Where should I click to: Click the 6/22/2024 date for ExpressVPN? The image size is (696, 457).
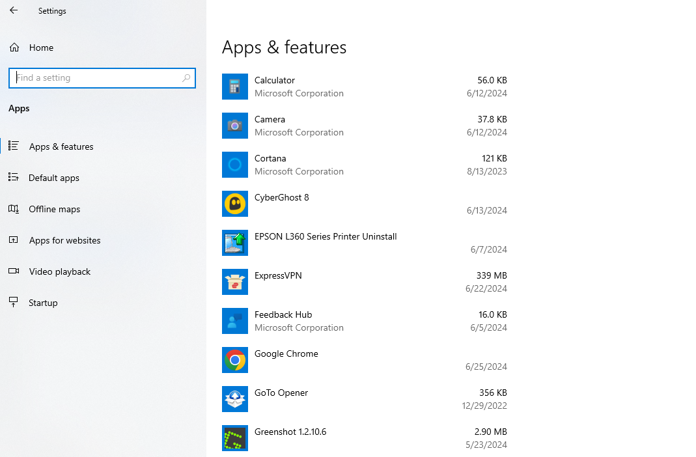tap(486, 288)
